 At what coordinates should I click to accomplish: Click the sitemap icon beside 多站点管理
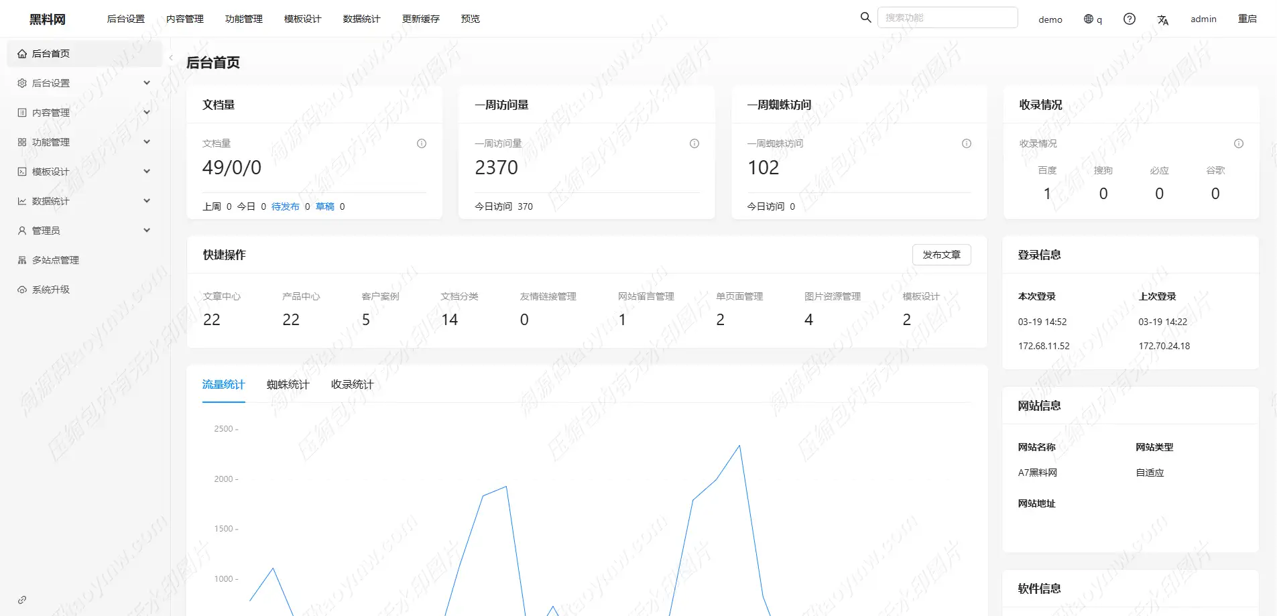click(22, 260)
